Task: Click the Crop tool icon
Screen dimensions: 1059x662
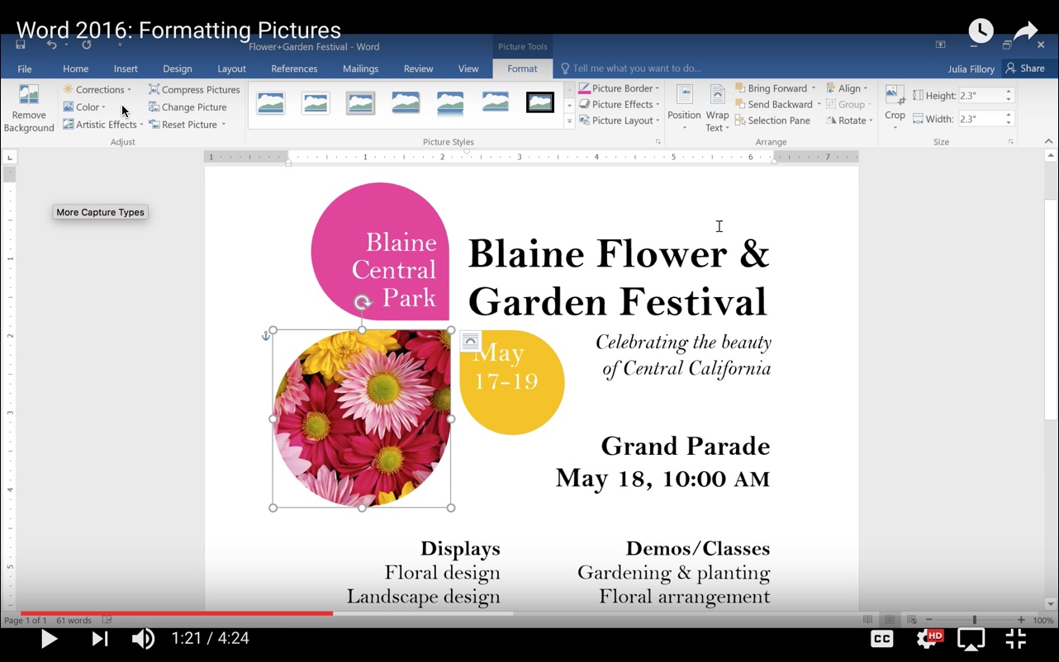Action: [x=895, y=96]
